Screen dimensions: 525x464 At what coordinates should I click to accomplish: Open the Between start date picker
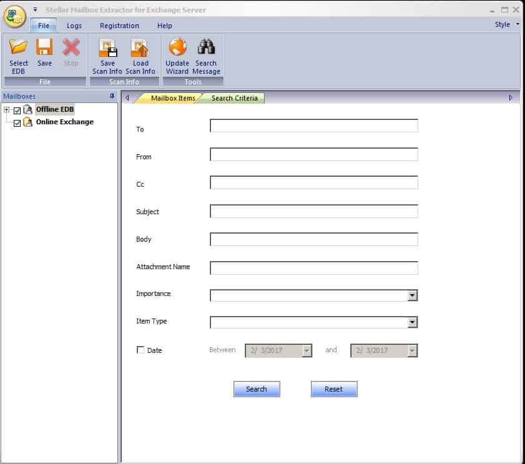click(307, 350)
